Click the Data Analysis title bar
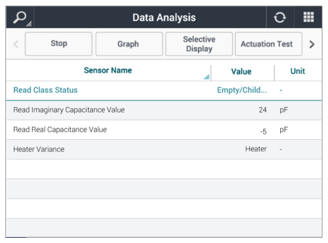 164,17
